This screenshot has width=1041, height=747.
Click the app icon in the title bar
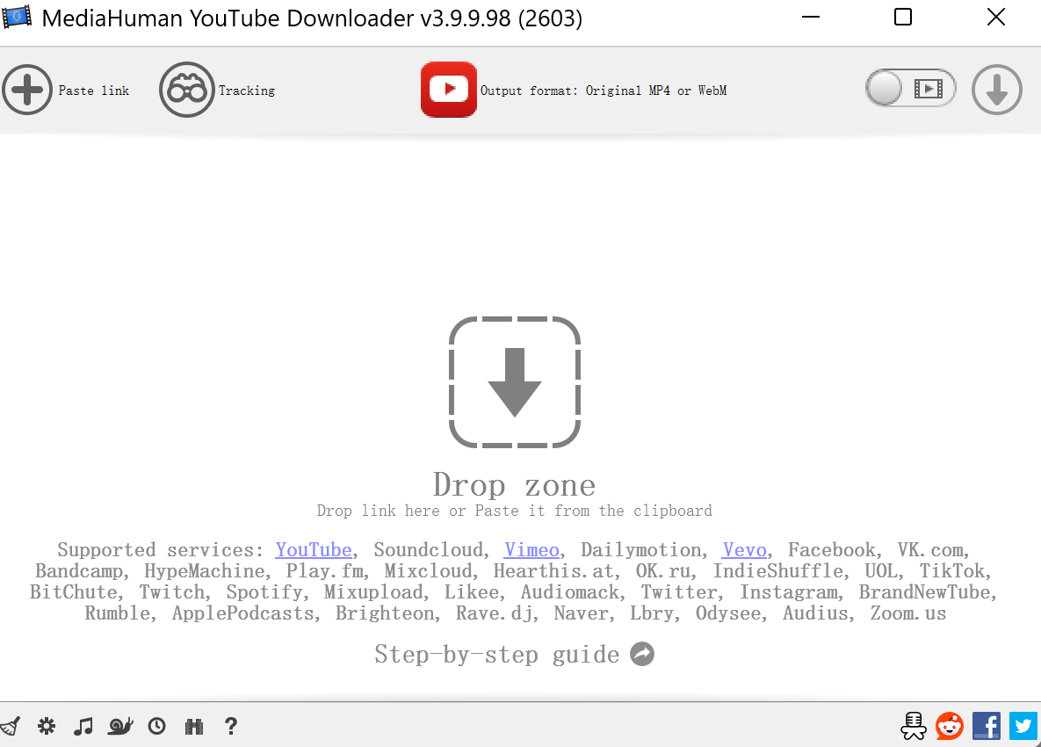click(x=17, y=18)
